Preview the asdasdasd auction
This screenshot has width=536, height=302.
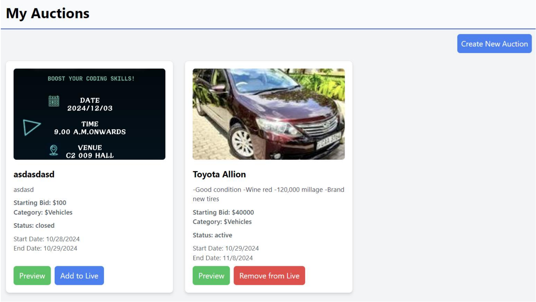(x=32, y=275)
